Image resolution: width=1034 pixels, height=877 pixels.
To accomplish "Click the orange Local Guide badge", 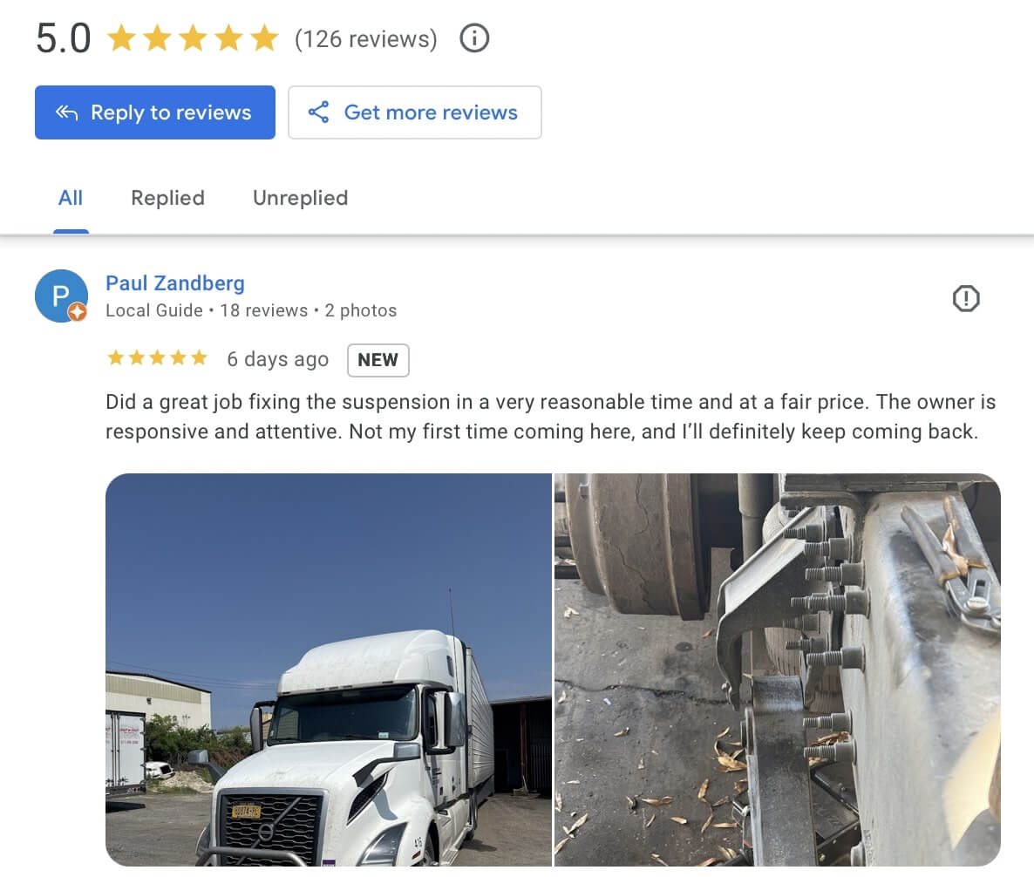I will 78,312.
